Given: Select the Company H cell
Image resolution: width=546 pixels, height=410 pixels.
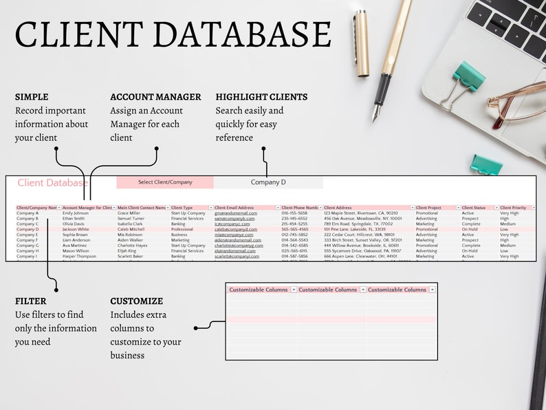Looking at the screenshot, I should coord(28,251).
